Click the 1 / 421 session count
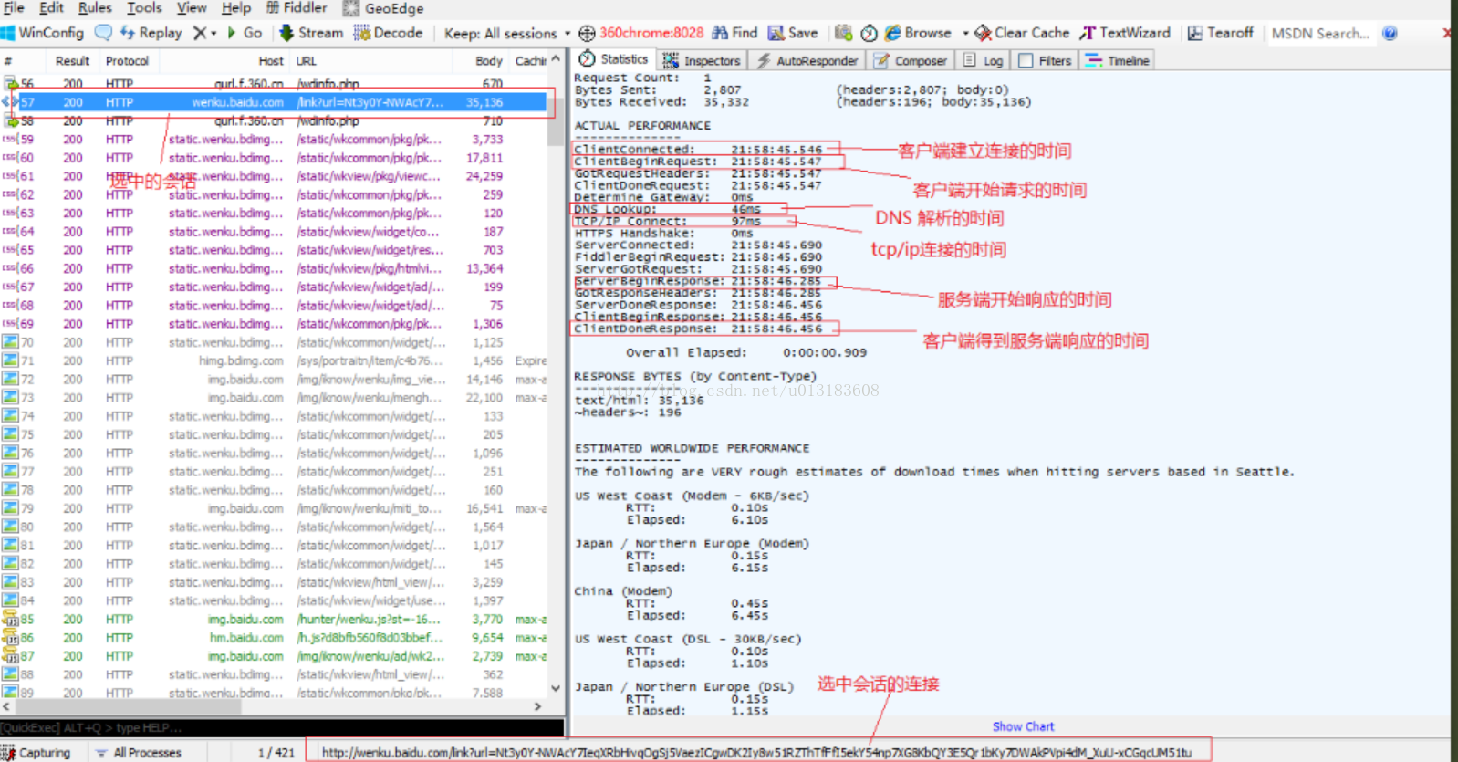 point(276,753)
